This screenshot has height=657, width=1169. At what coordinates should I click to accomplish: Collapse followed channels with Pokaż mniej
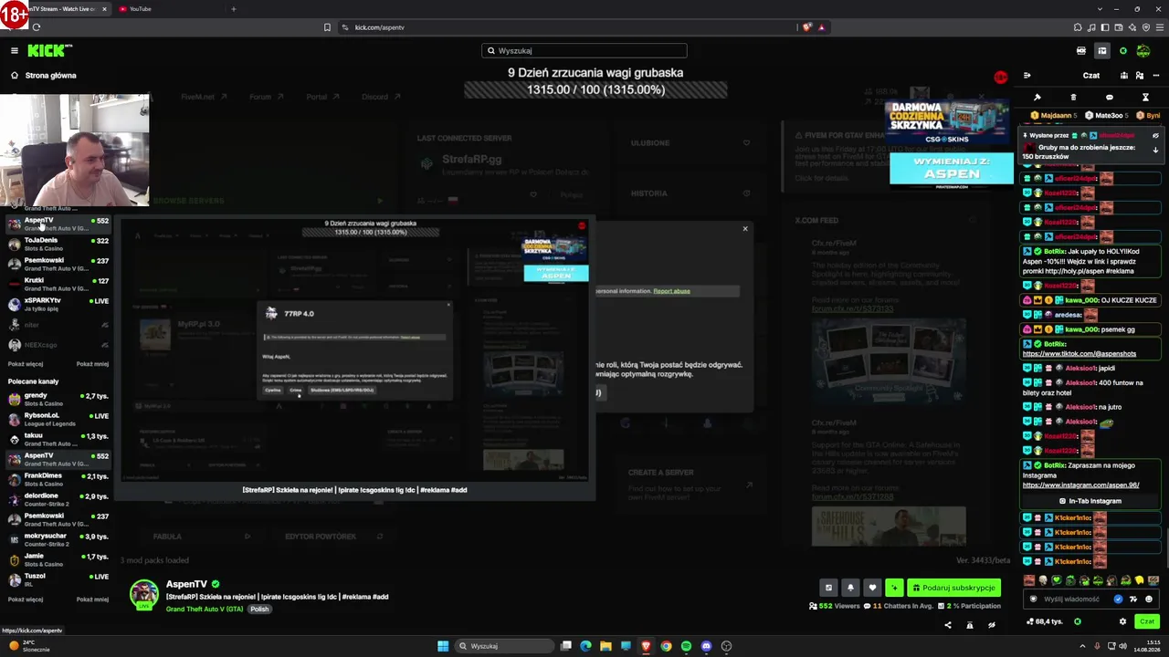(x=92, y=364)
